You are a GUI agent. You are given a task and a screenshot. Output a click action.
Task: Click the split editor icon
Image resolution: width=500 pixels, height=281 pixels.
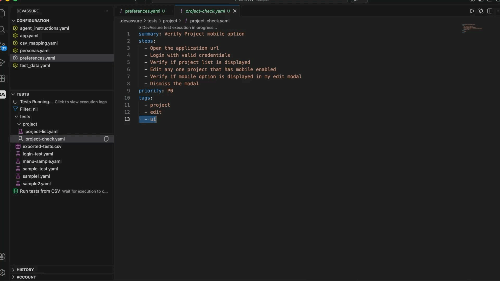coord(490,11)
